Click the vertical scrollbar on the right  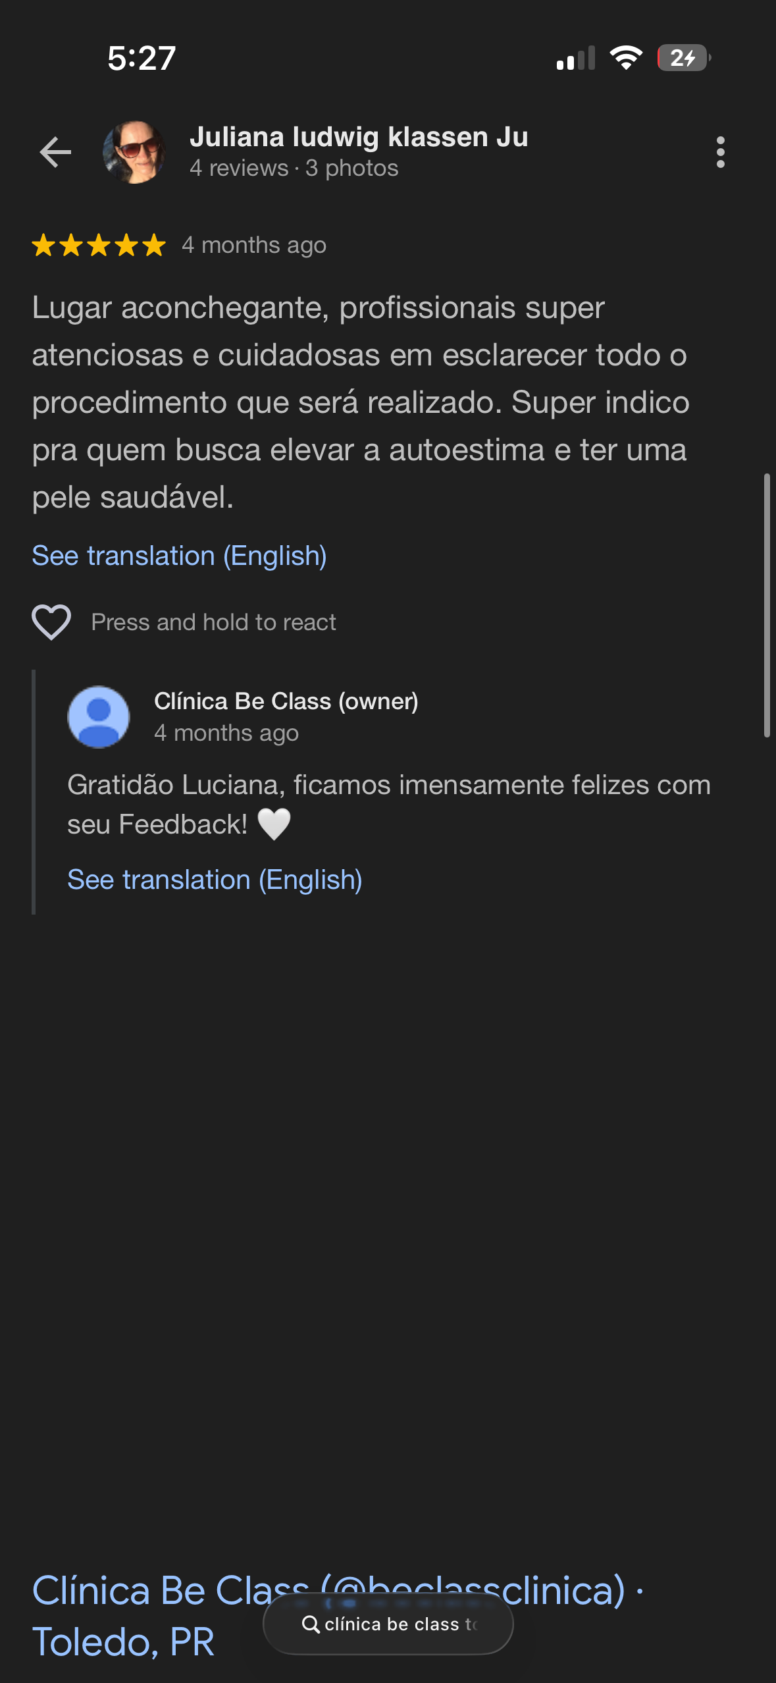(766, 604)
